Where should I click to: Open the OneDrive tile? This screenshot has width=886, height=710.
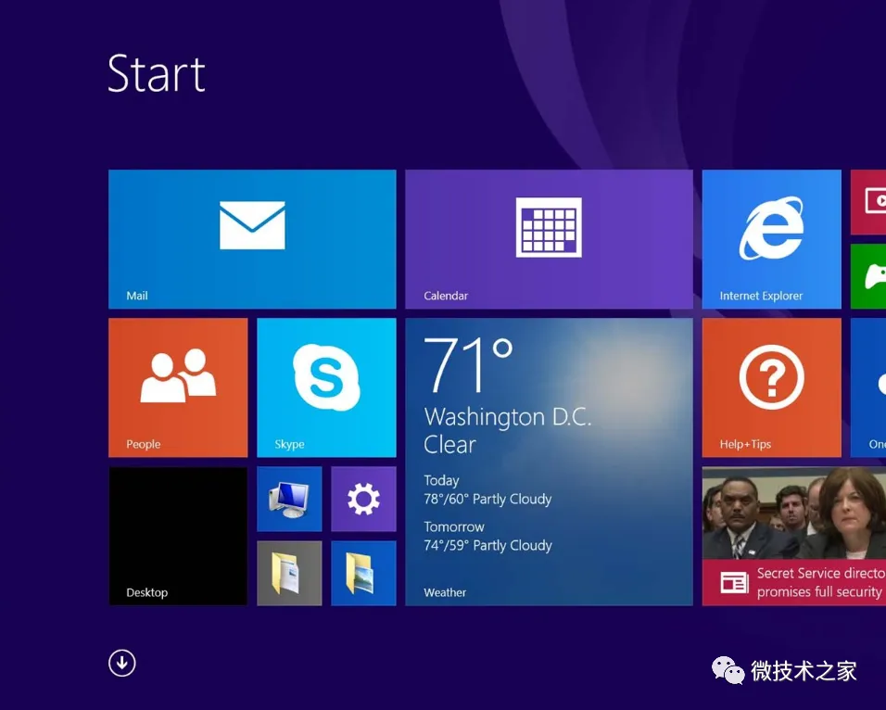click(868, 387)
